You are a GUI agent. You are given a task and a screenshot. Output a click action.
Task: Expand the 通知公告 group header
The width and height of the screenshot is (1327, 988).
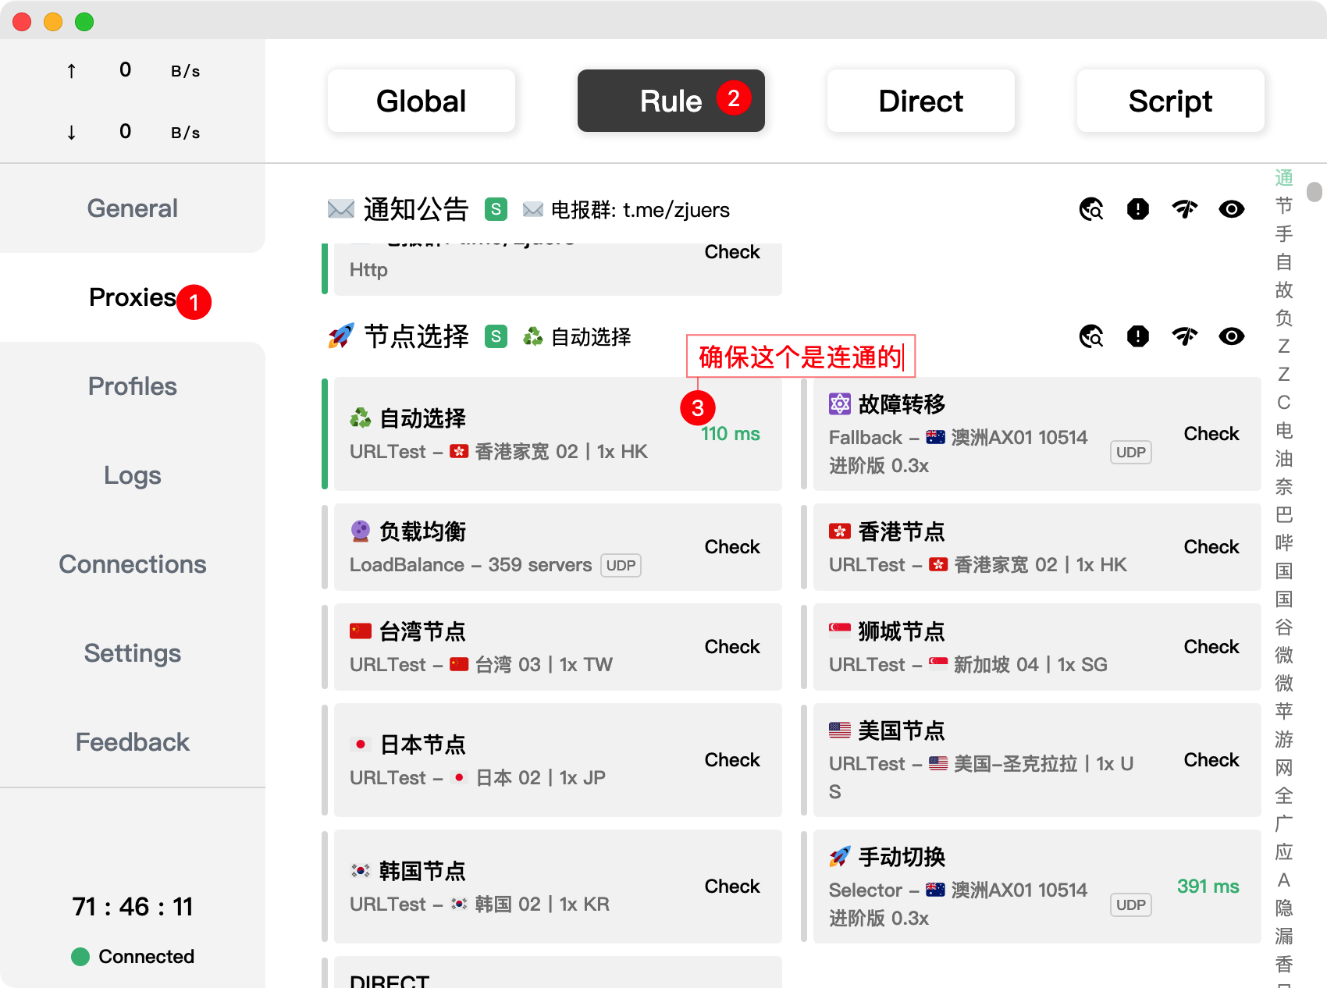(415, 209)
